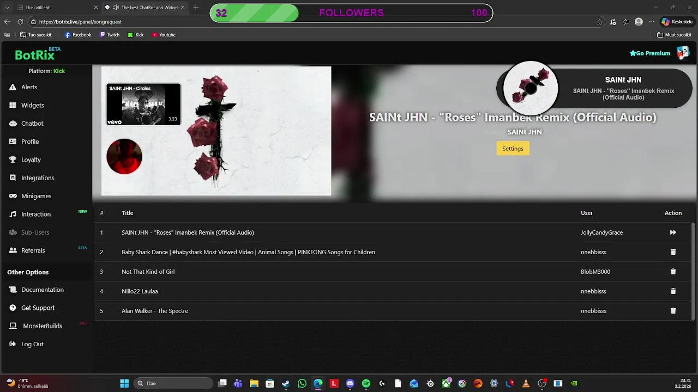
Task: Click the Go Premium link
Action: coord(649,53)
